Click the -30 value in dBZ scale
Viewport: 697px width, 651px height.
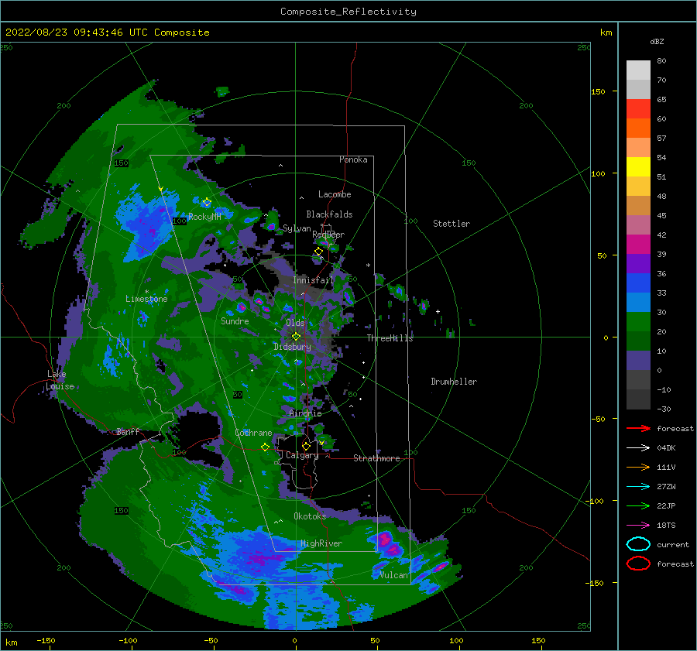[664, 409]
